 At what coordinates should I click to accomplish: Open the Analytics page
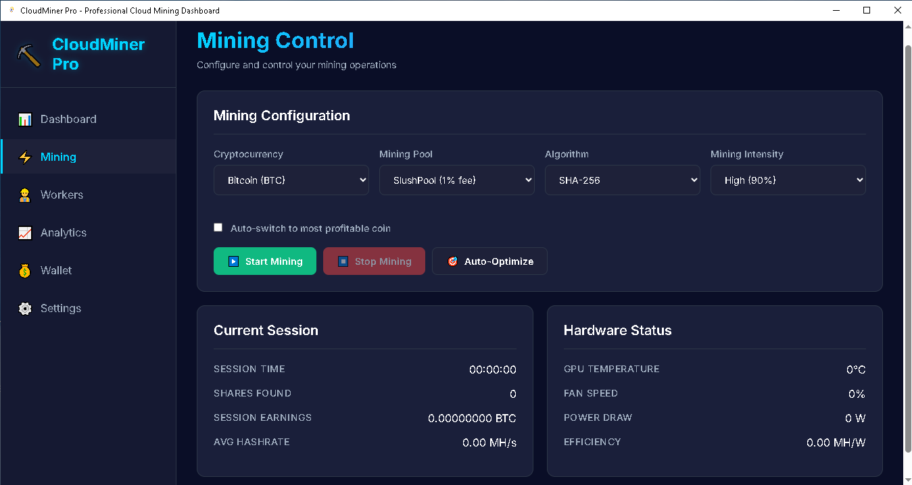[64, 233]
